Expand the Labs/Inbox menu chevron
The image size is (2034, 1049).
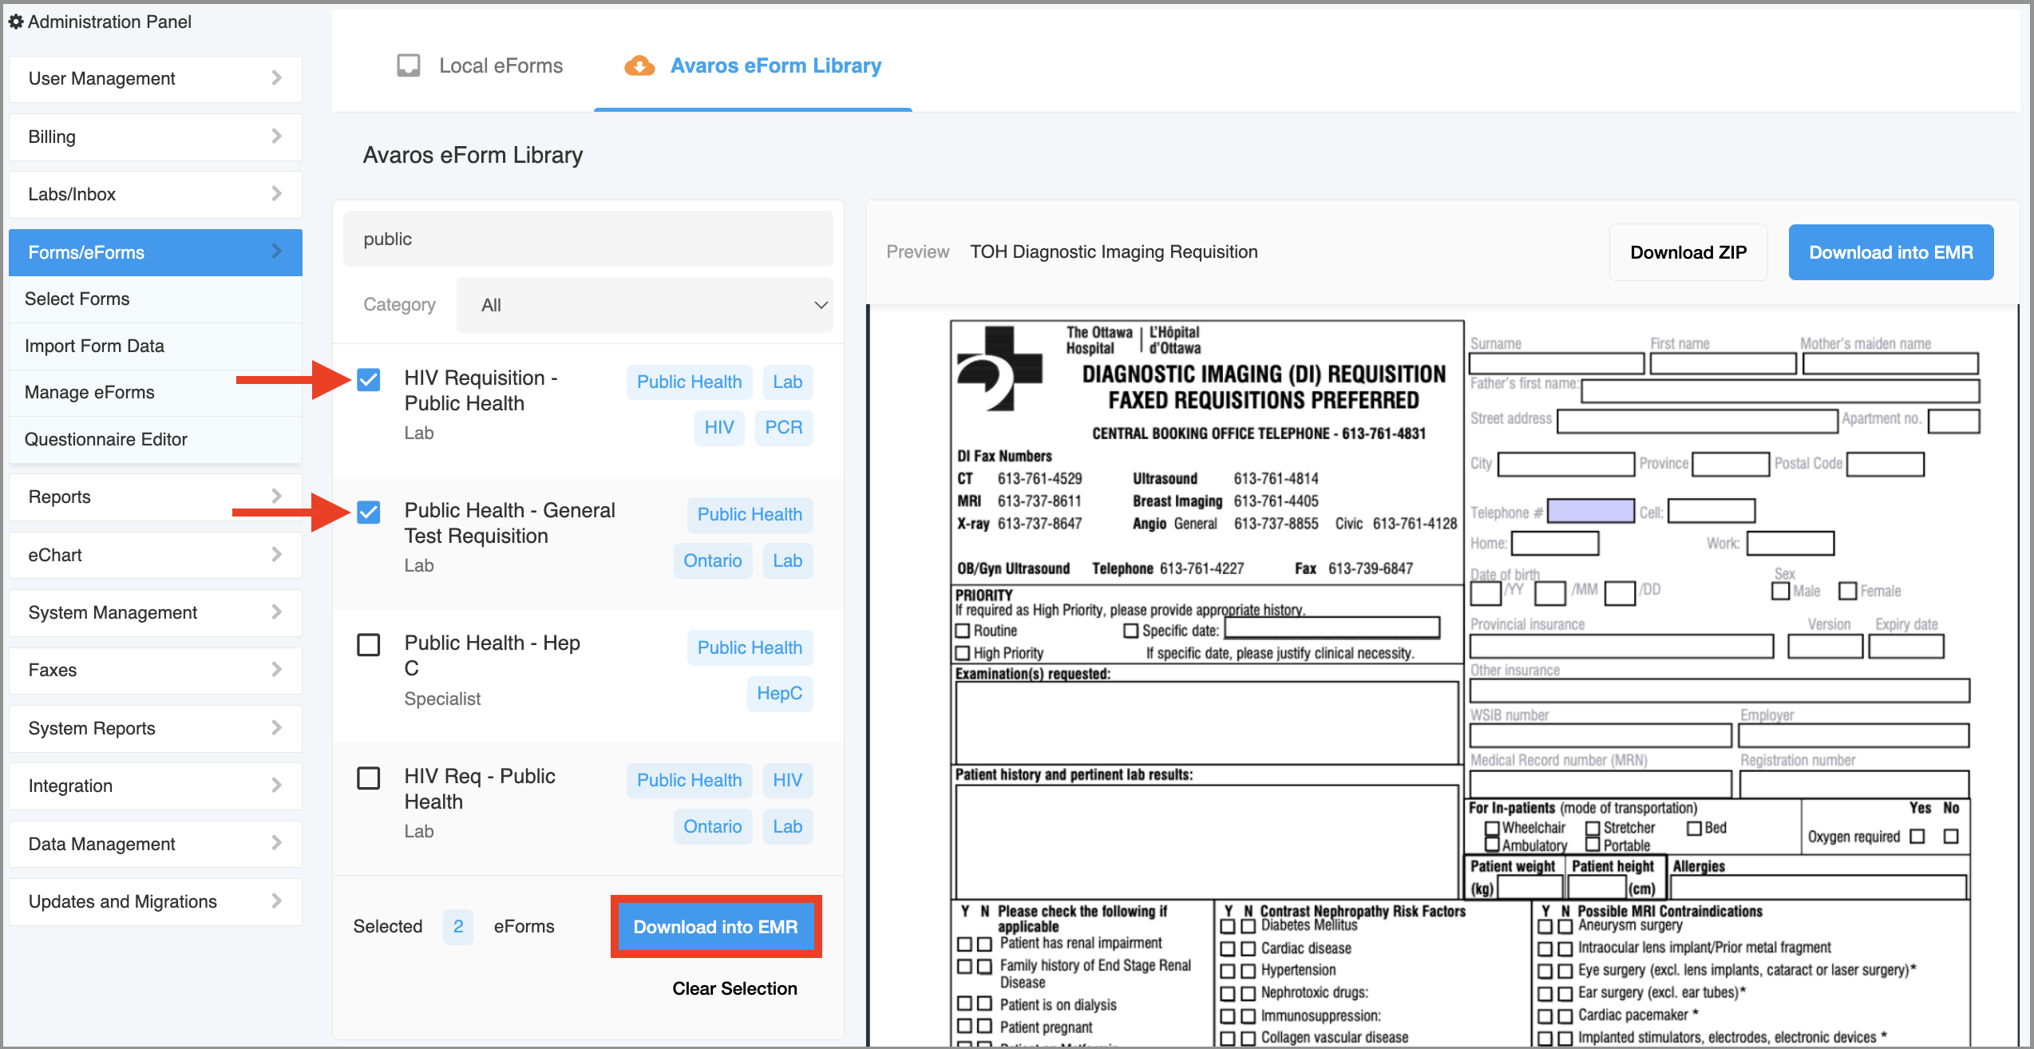(x=276, y=193)
